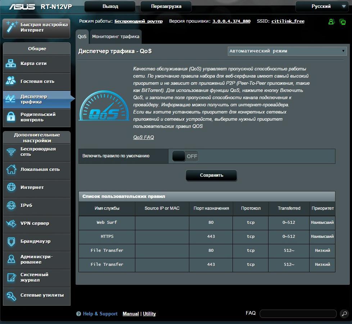This screenshot has width=352, height=324.
Task: Click the FAQ search magnifier icon
Action: 344,314
